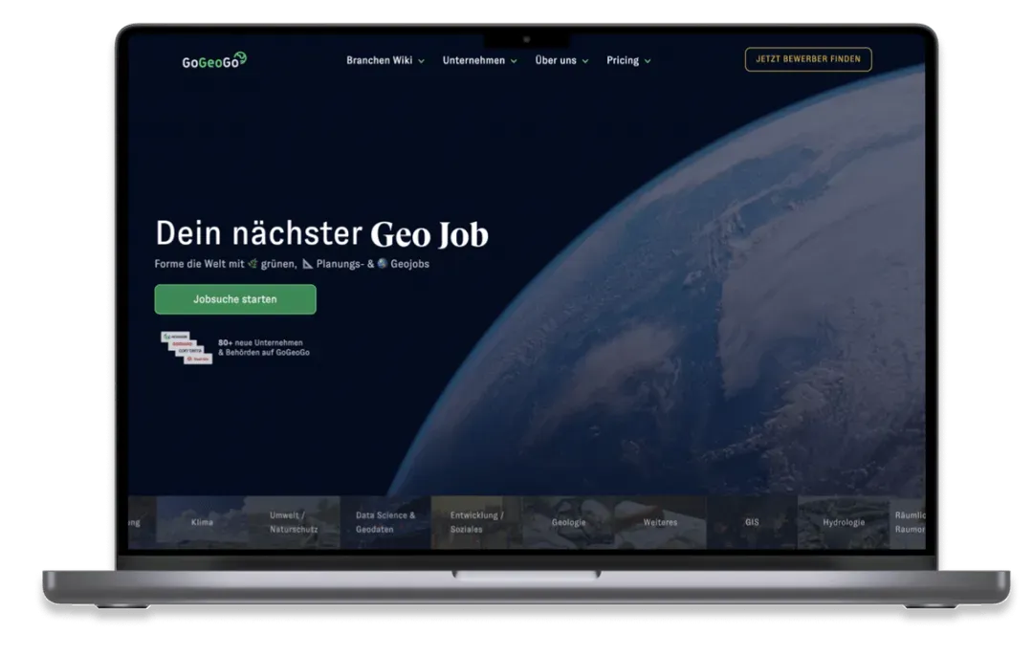Click the globe emoji before Geojobs
This screenshot has width=1033, height=655.
pos(382,263)
